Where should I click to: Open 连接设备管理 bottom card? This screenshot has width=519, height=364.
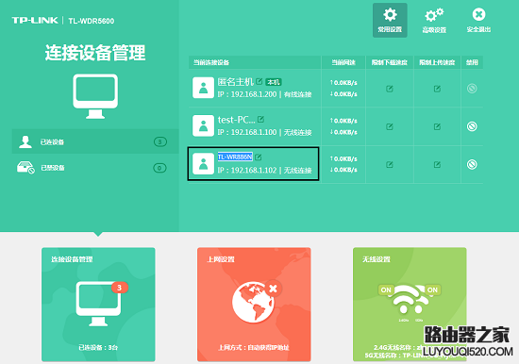[x=98, y=305]
